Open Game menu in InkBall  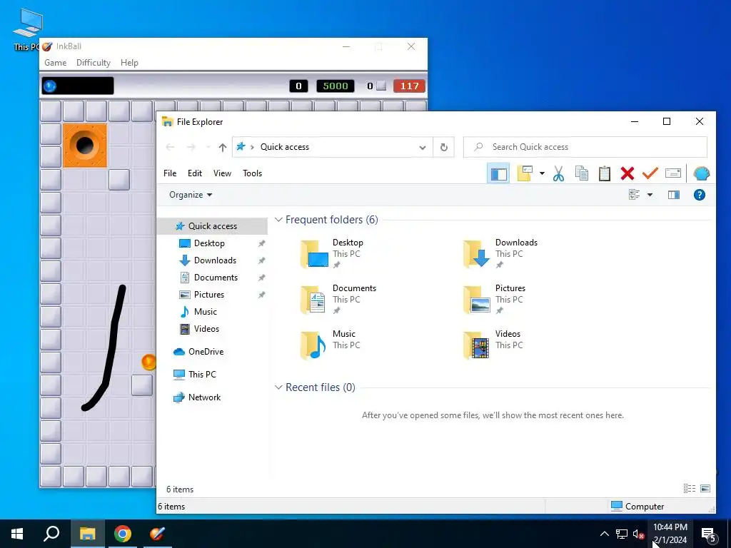tap(56, 63)
